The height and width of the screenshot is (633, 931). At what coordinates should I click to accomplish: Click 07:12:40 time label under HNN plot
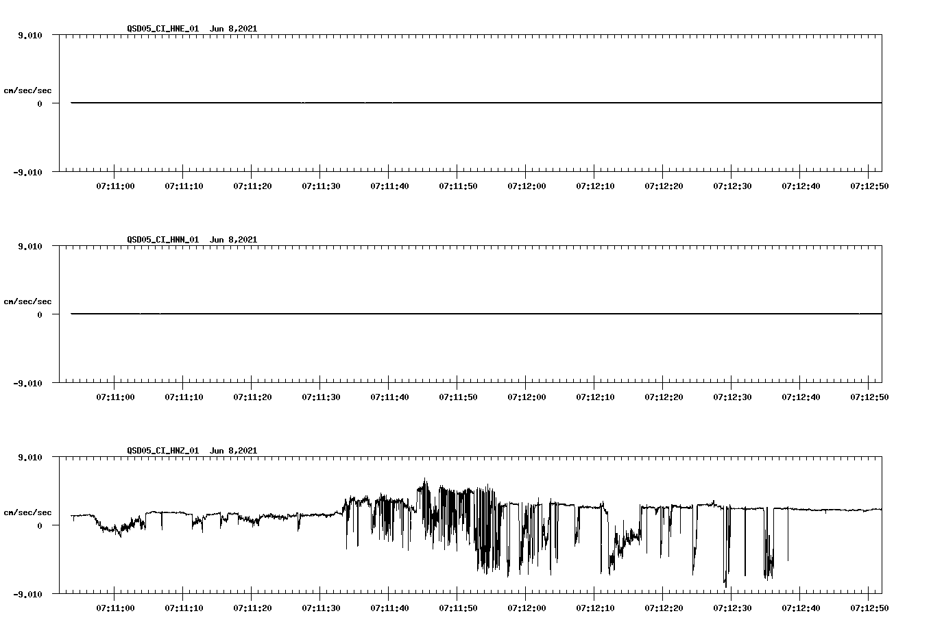pyautogui.click(x=801, y=397)
